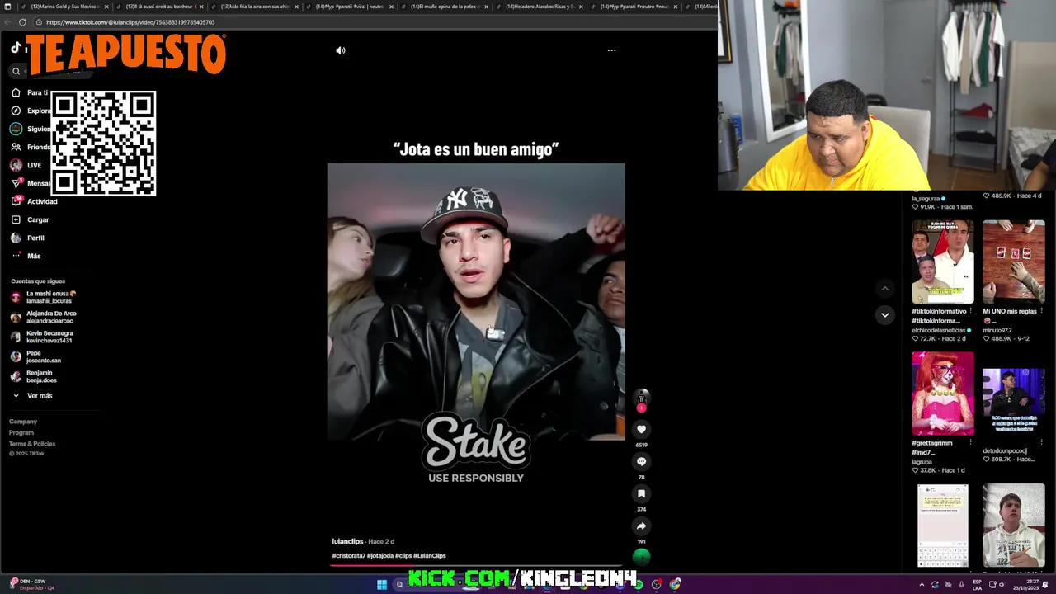Open Actividad notifications in sidebar
This screenshot has height=594, width=1056.
click(x=35, y=201)
